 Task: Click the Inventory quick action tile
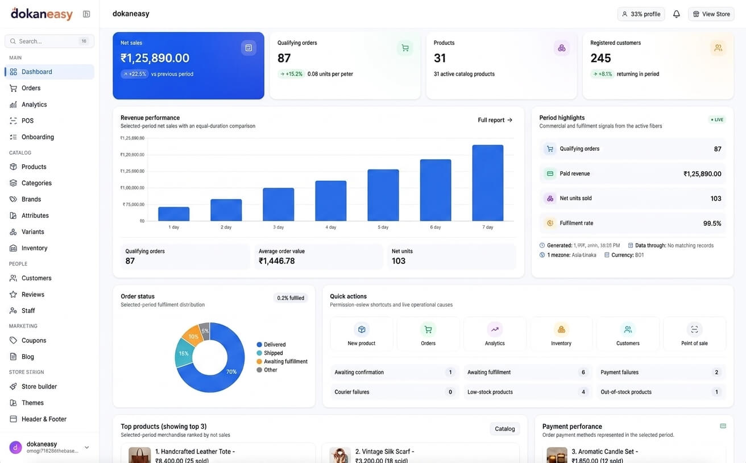(561, 334)
